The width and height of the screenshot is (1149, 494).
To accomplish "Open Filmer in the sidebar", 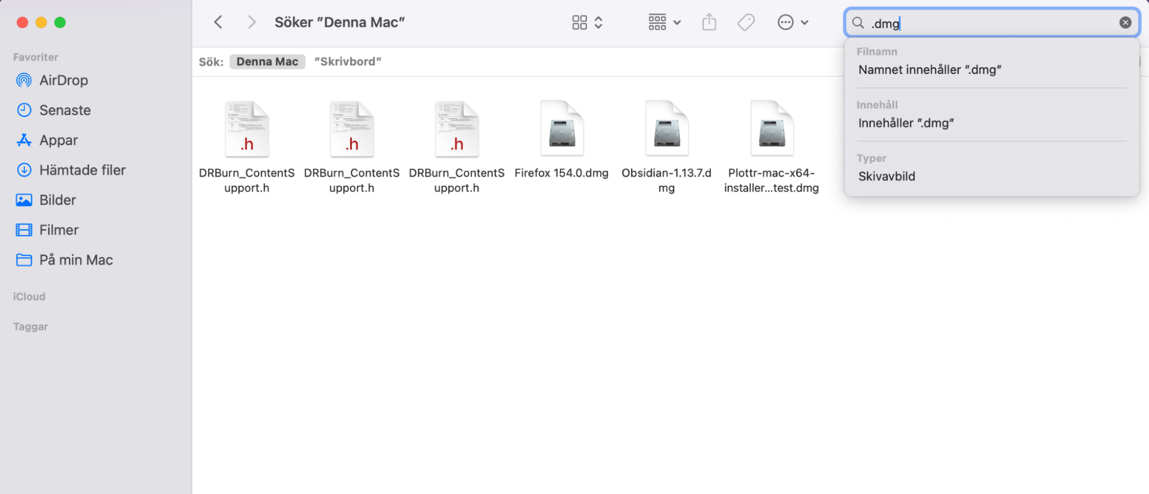I will click(x=59, y=230).
